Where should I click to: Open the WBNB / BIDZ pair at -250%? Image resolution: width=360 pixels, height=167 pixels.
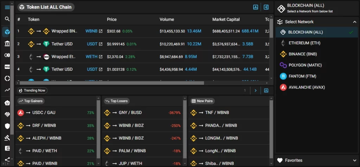[x=142, y=126]
